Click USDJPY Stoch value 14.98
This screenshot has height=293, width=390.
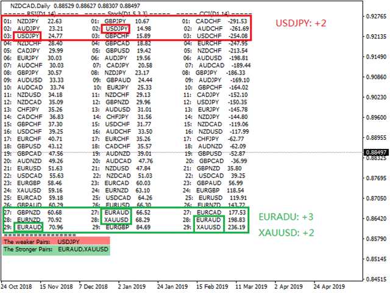144,29
